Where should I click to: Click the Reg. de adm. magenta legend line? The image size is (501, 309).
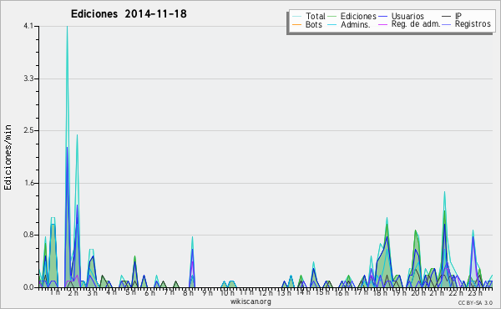[x=382, y=24]
